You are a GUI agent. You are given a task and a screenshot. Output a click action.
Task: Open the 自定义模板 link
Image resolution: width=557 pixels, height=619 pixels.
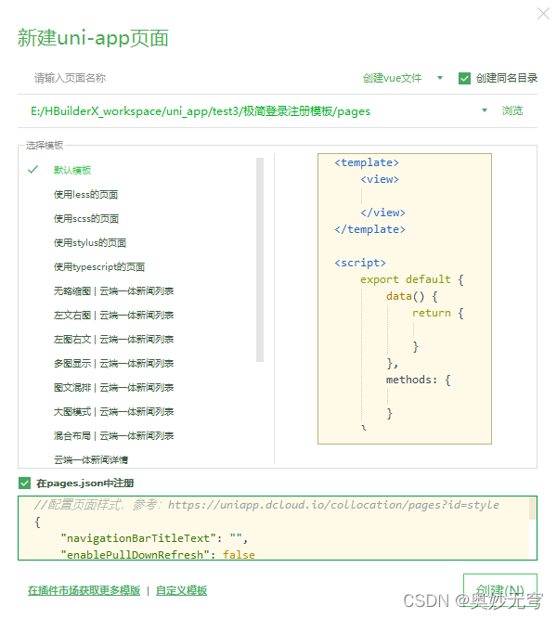coord(181,590)
